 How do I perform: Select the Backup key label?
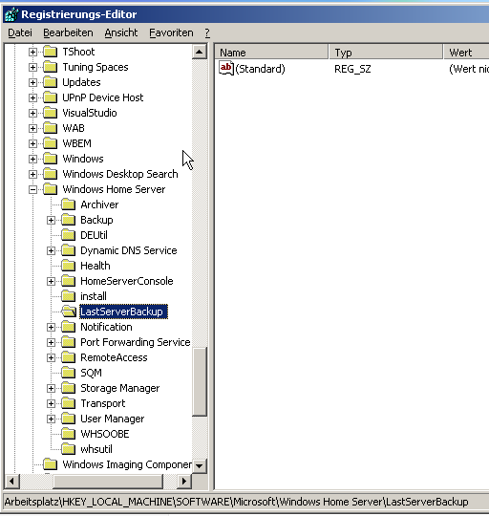tap(96, 220)
